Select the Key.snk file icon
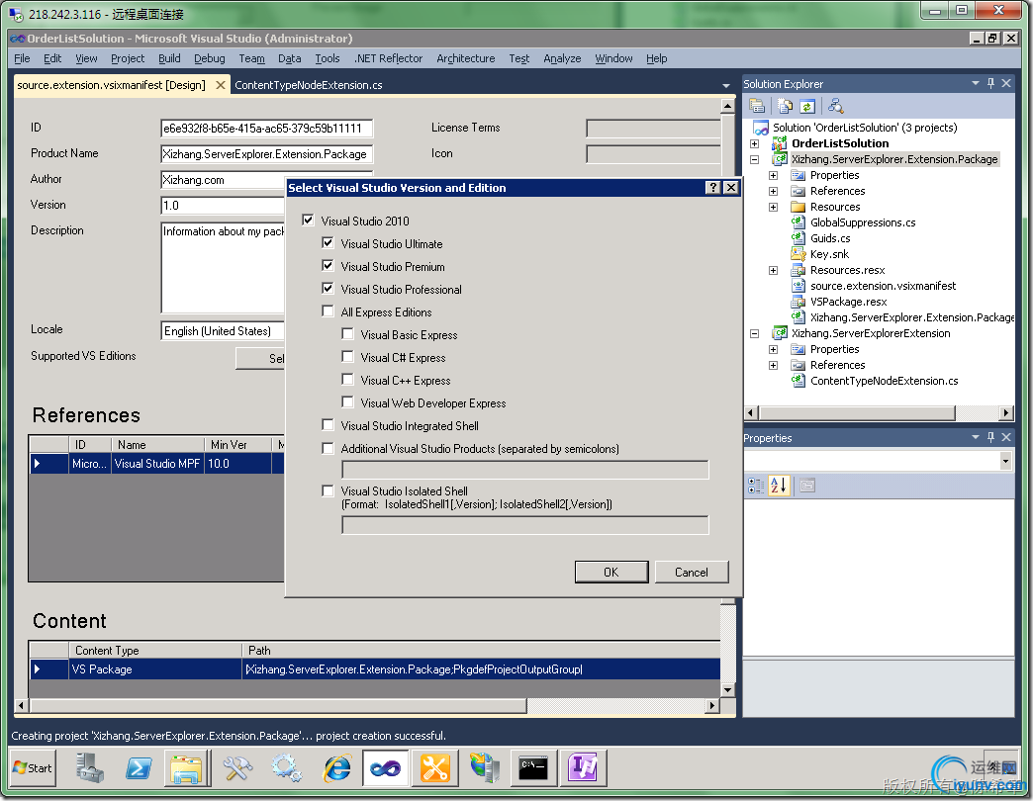 pyautogui.click(x=798, y=254)
